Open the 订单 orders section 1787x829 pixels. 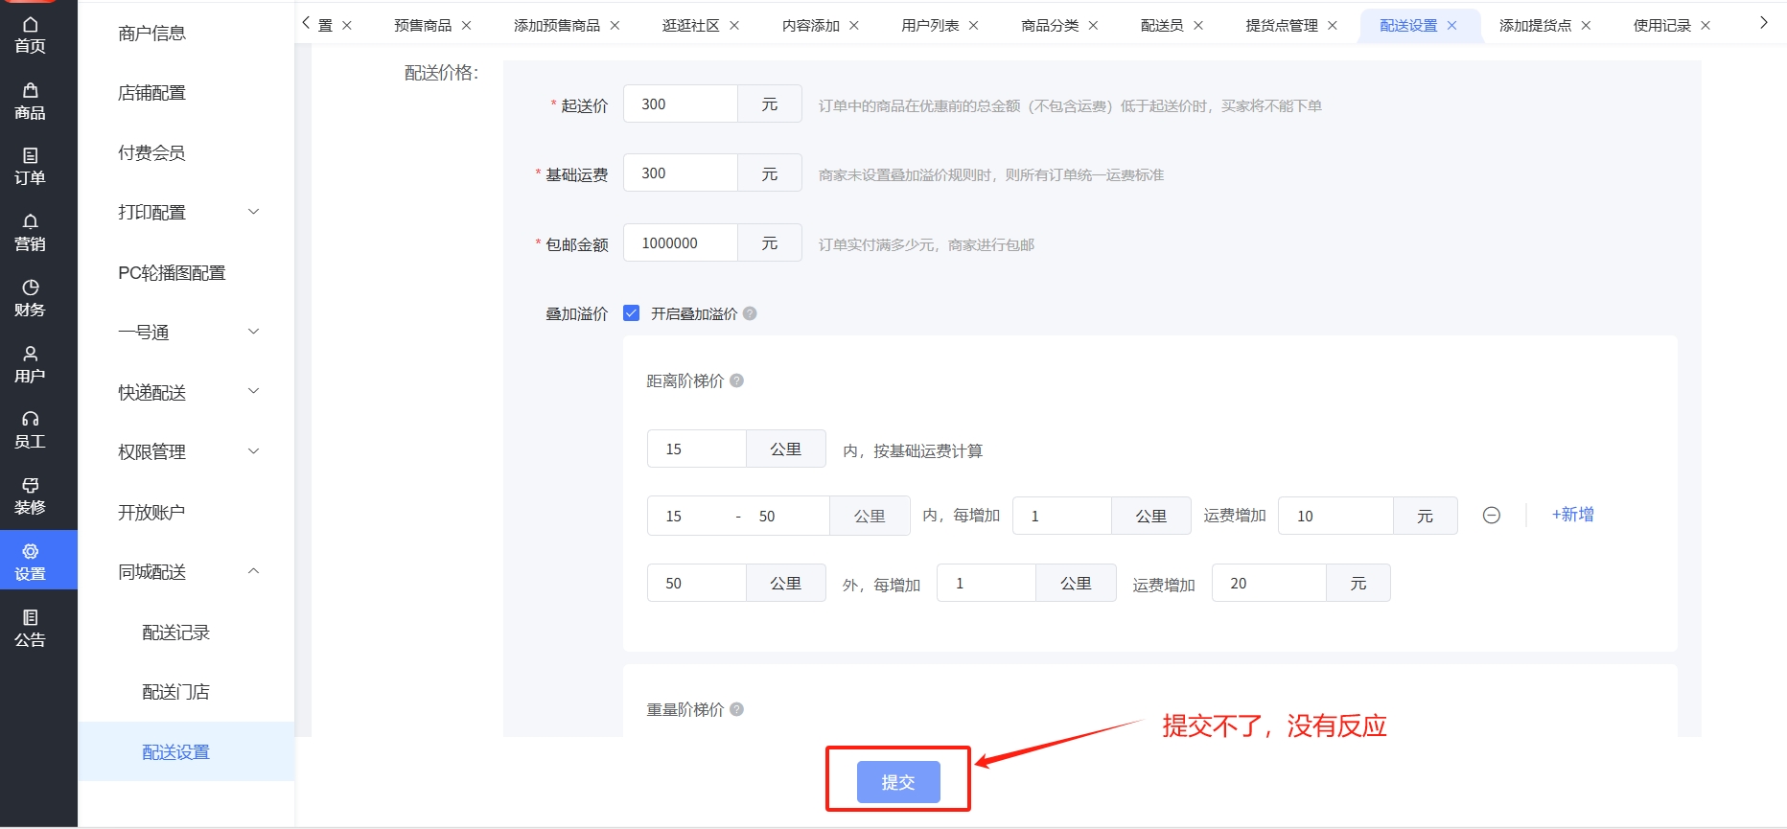30,167
